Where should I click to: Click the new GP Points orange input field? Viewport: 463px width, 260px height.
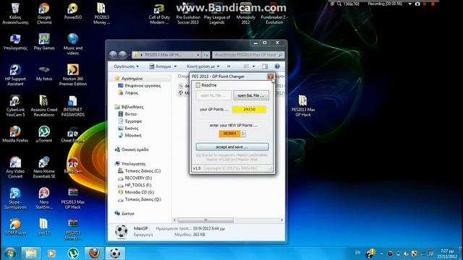[230, 134]
